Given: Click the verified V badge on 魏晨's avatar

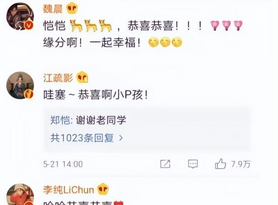Looking at the screenshot, I should click(x=29, y=25).
